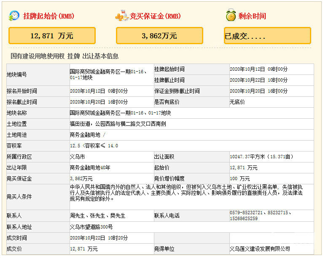This screenshot has height=258, width=323.
Task: Click the 商务金融用地 / land use value
Action: click(88, 135)
